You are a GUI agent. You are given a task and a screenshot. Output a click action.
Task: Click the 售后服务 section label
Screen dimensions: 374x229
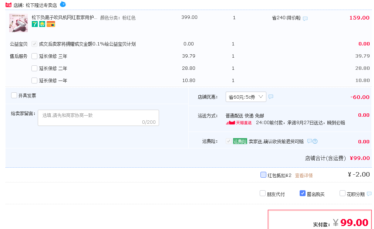point(18,57)
